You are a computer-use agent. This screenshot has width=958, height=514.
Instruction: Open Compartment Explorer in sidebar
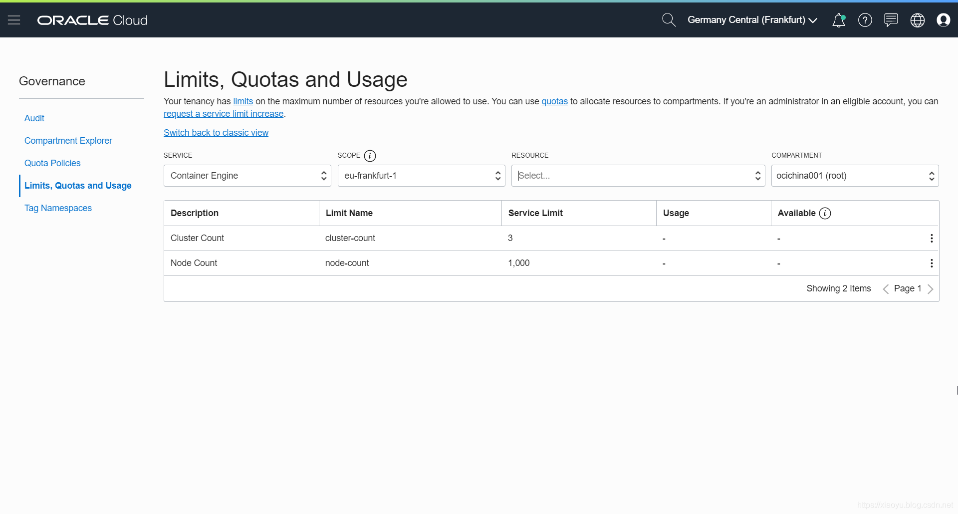tap(68, 141)
